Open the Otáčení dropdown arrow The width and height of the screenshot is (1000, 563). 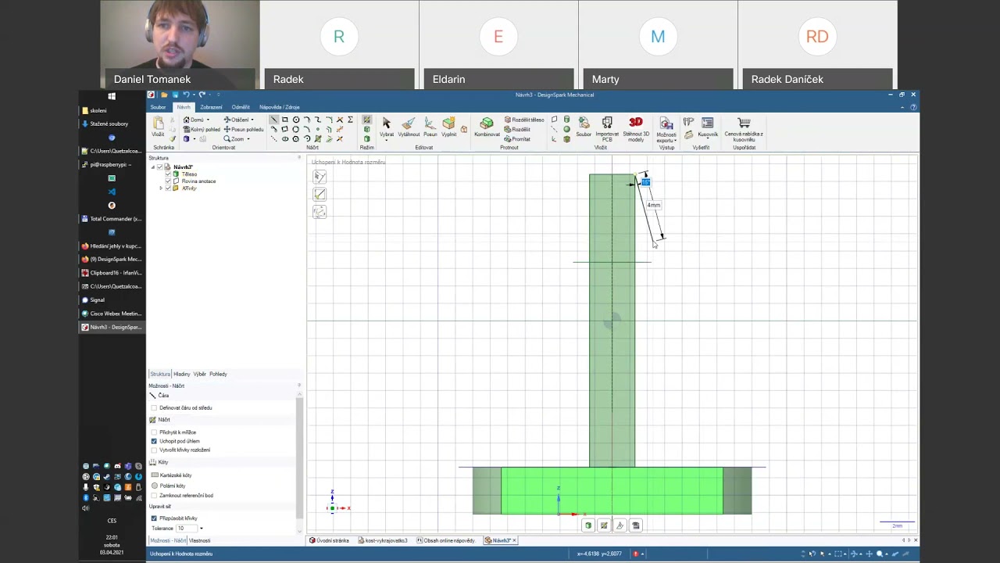point(252,120)
